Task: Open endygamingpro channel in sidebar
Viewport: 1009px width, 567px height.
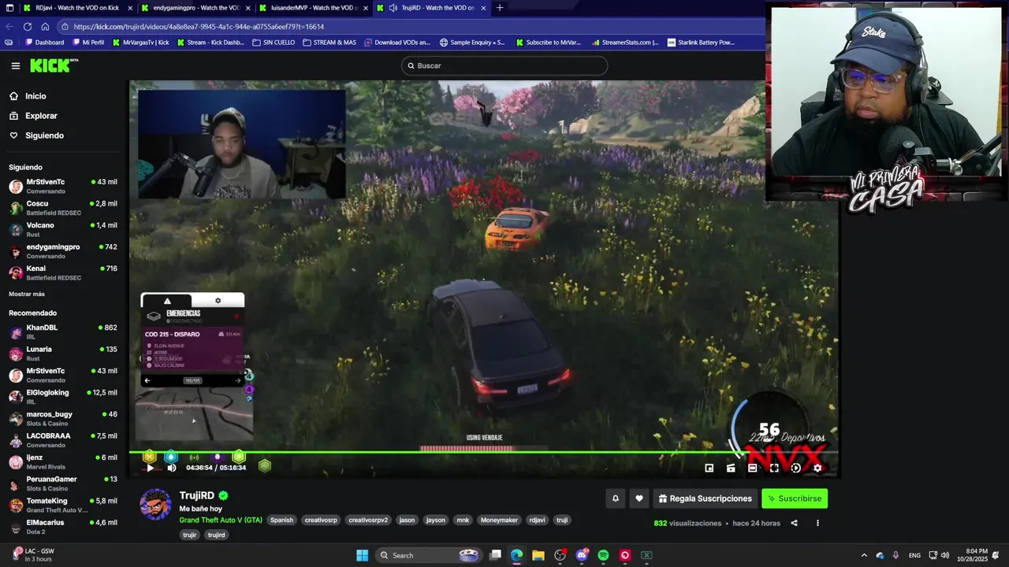Action: point(63,251)
